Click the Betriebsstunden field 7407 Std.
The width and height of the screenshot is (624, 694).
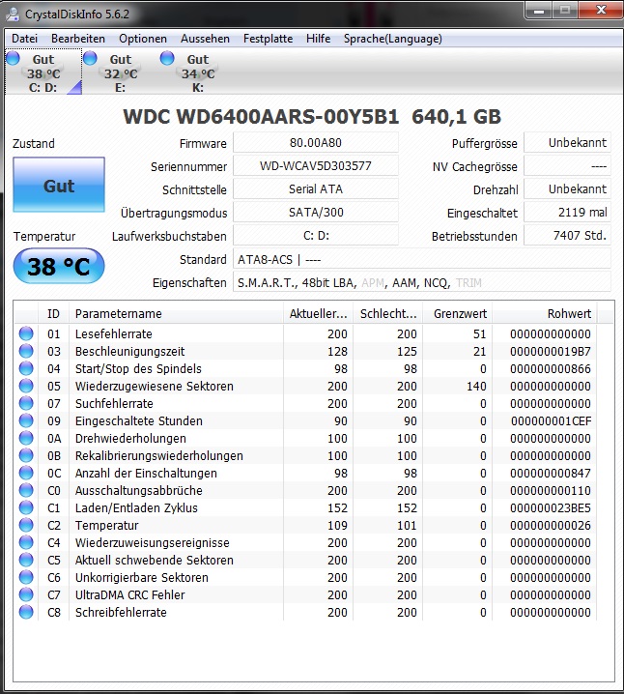[x=567, y=236]
